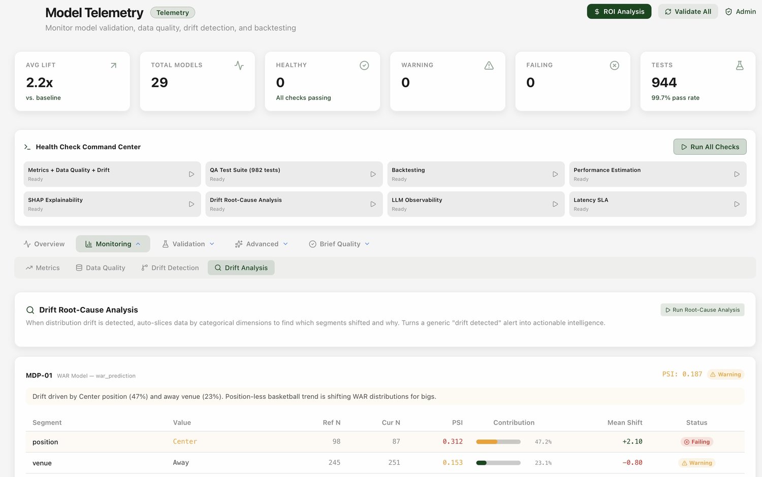This screenshot has width=762, height=477.
Task: Click the Contribution column header
Action: [x=514, y=423]
